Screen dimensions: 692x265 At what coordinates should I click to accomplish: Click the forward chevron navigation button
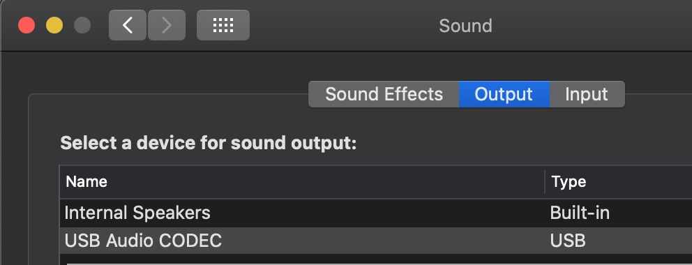tap(167, 26)
